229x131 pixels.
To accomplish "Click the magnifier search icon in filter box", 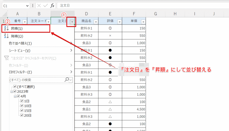I will (x=67, y=80).
